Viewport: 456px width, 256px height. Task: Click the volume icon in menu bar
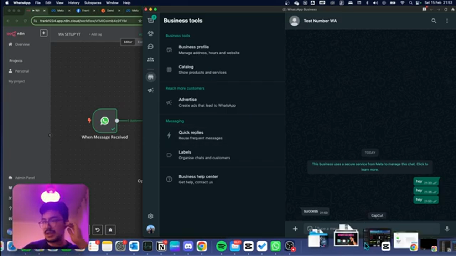tap(376, 3)
